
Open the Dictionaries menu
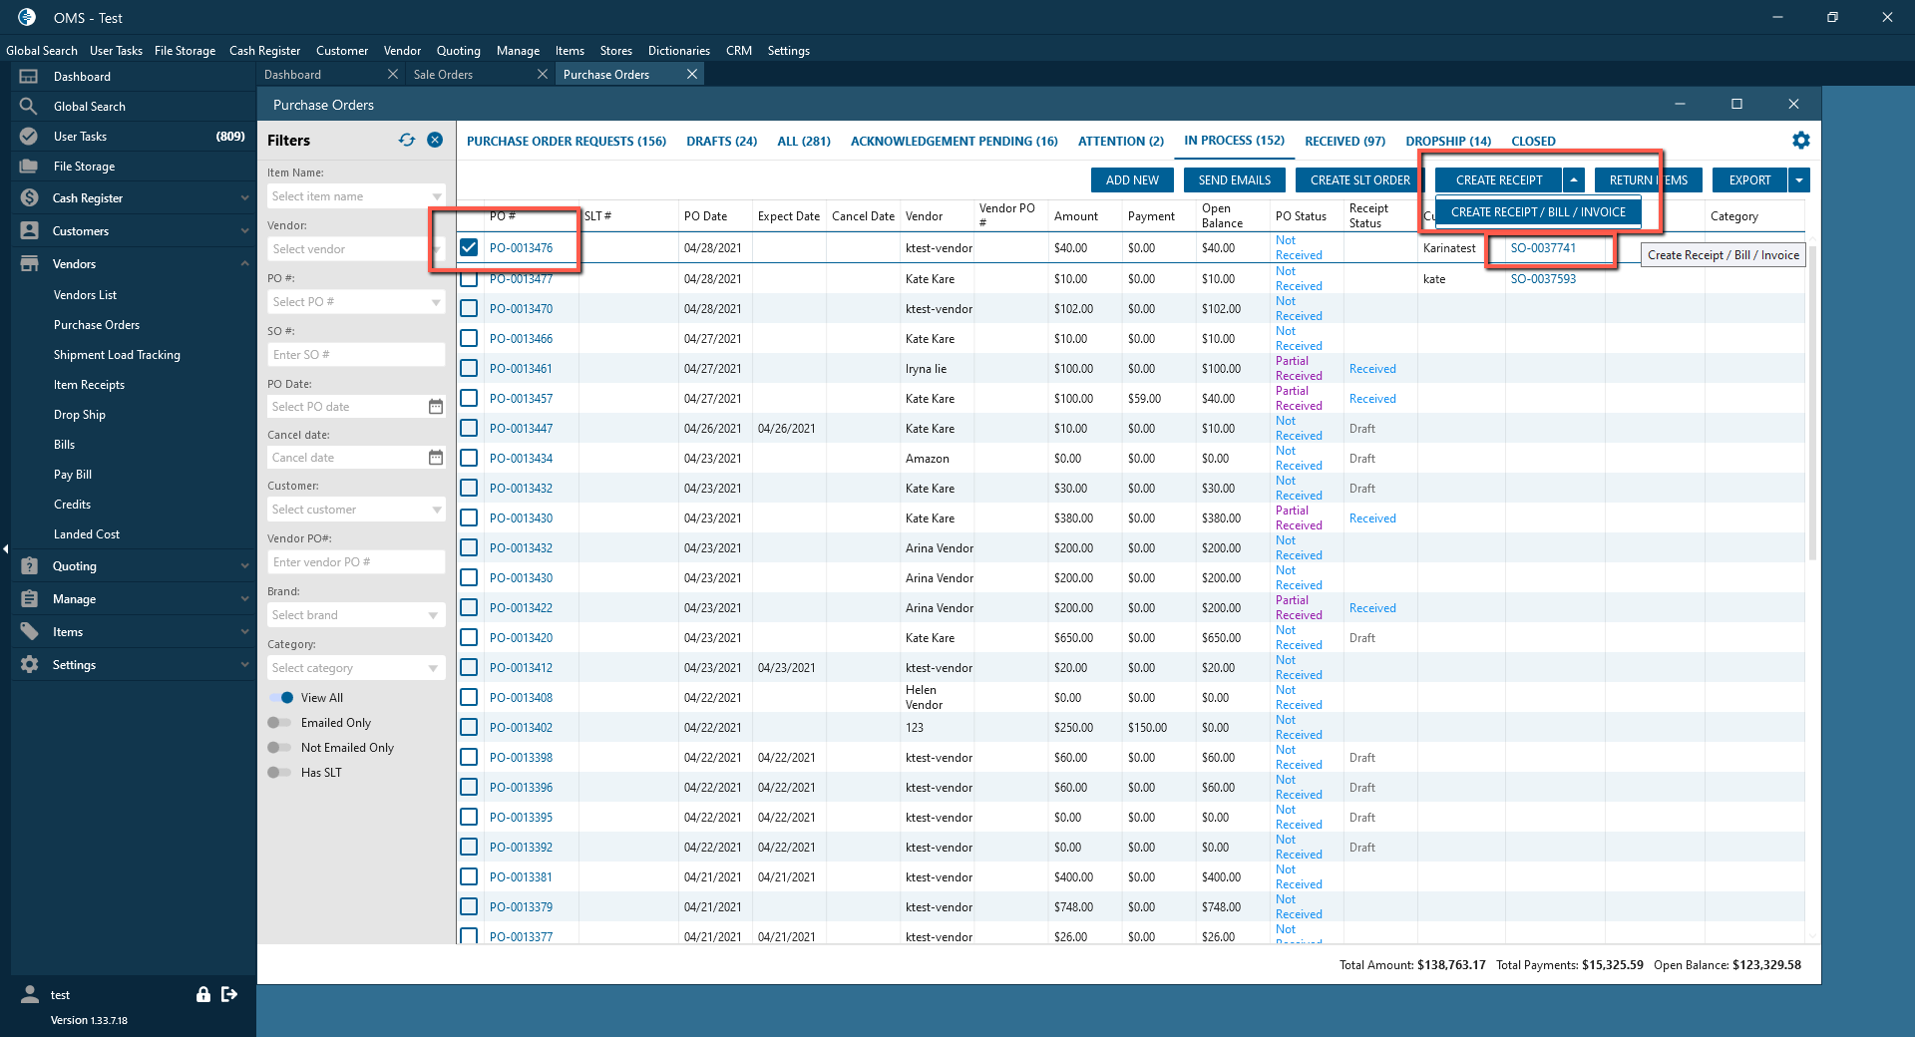pyautogui.click(x=678, y=51)
